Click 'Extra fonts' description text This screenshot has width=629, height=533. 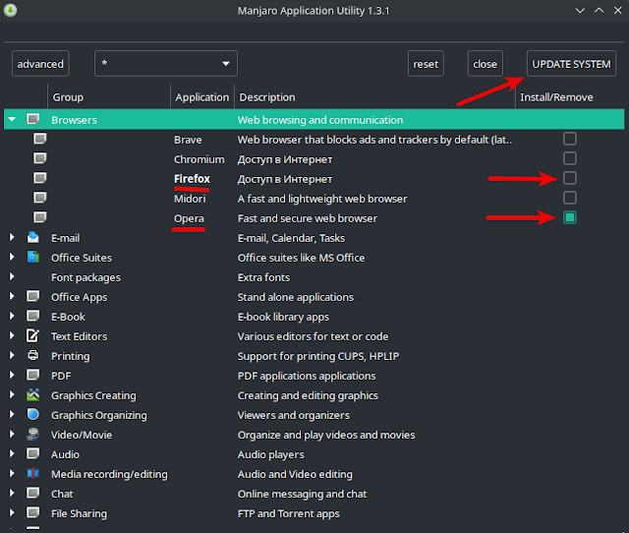pos(263,277)
